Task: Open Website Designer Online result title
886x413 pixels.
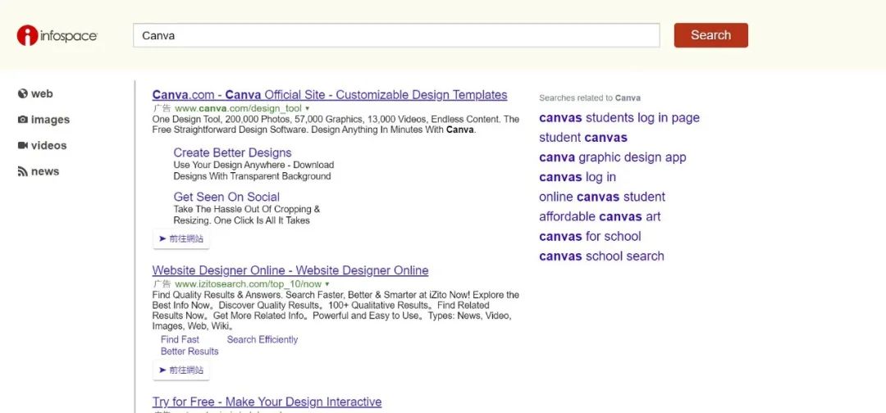Action: point(290,270)
